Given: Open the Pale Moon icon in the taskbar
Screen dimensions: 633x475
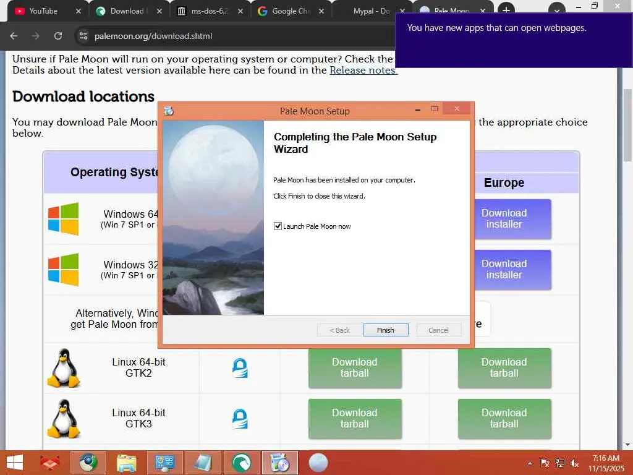Looking at the screenshot, I should 318,463.
